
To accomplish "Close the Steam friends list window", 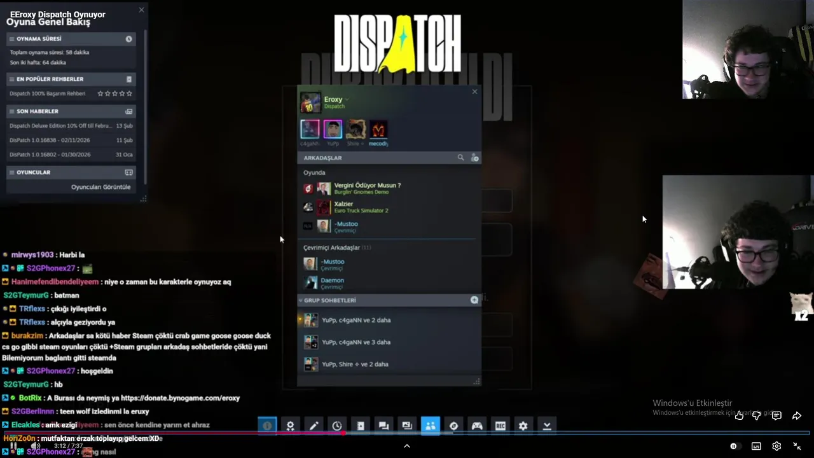I will click(474, 92).
